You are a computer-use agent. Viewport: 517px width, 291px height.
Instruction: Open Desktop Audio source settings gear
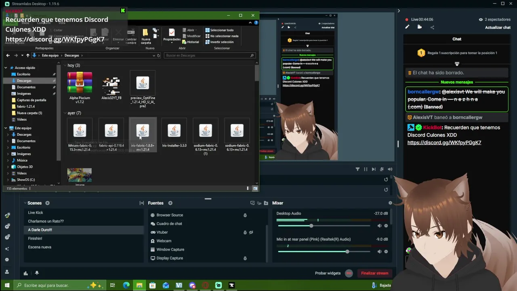(386, 226)
